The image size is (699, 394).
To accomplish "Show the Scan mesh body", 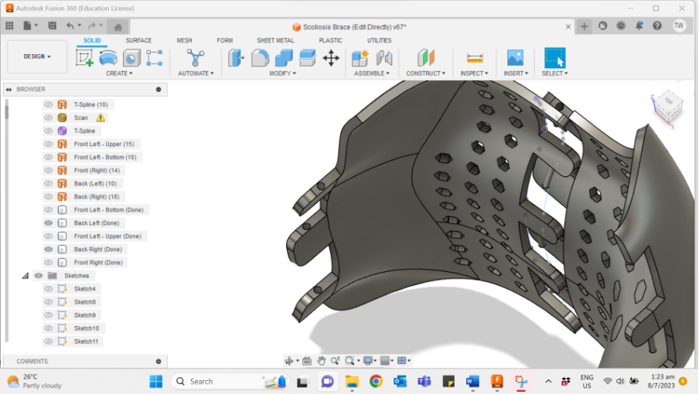I will click(49, 118).
